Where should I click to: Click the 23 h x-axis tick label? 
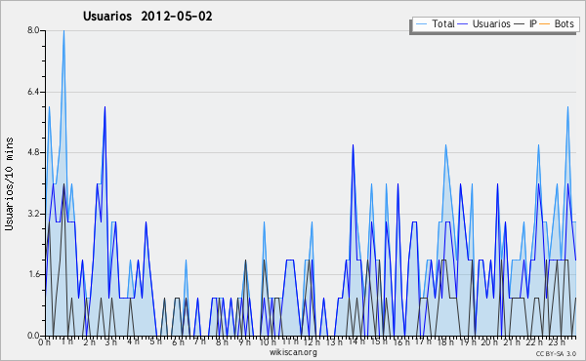point(558,341)
